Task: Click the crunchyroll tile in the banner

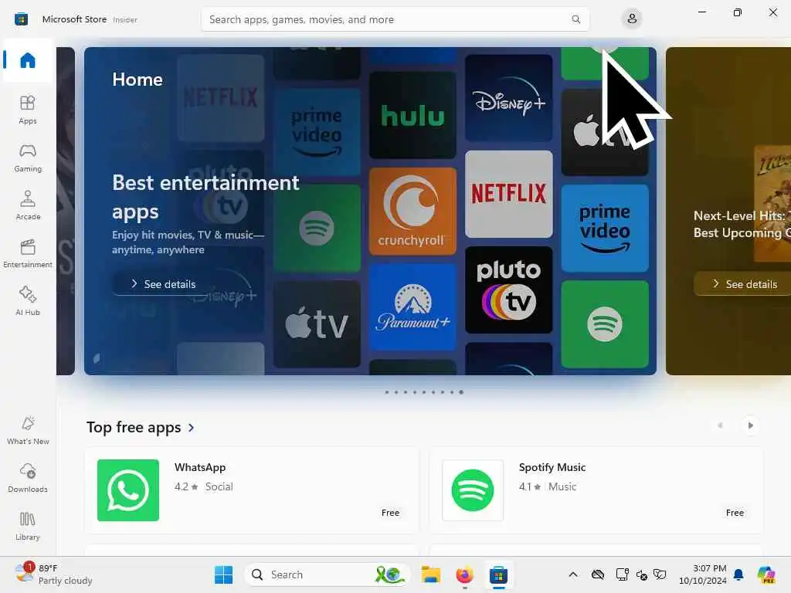Action: 412,212
